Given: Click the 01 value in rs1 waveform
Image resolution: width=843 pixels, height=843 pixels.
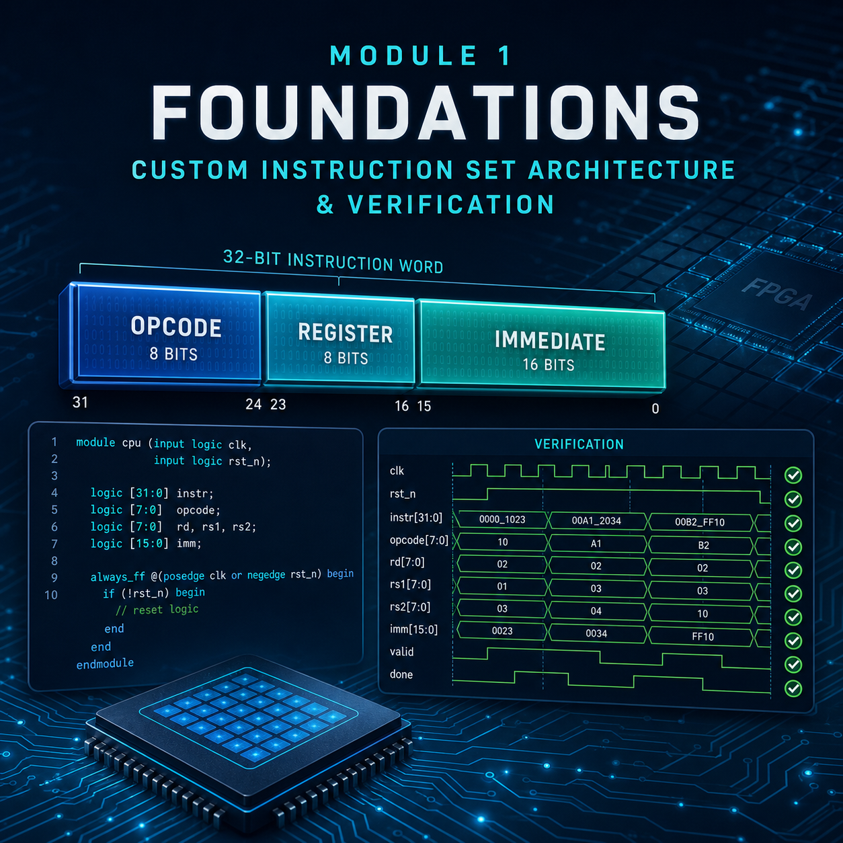Looking at the screenshot, I should pyautogui.click(x=502, y=586).
